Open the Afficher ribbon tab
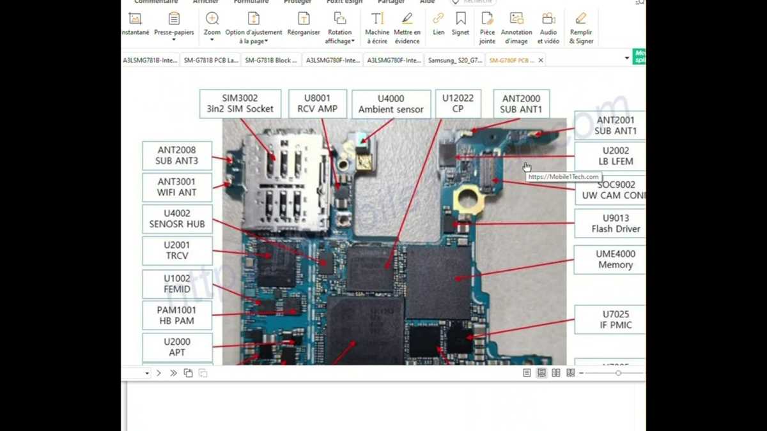 206,2
